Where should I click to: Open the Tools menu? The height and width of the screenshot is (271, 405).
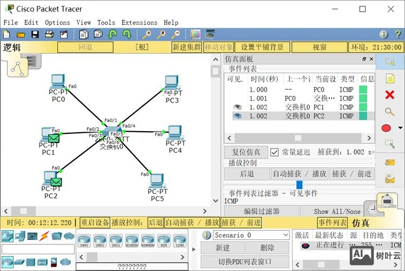coord(106,23)
